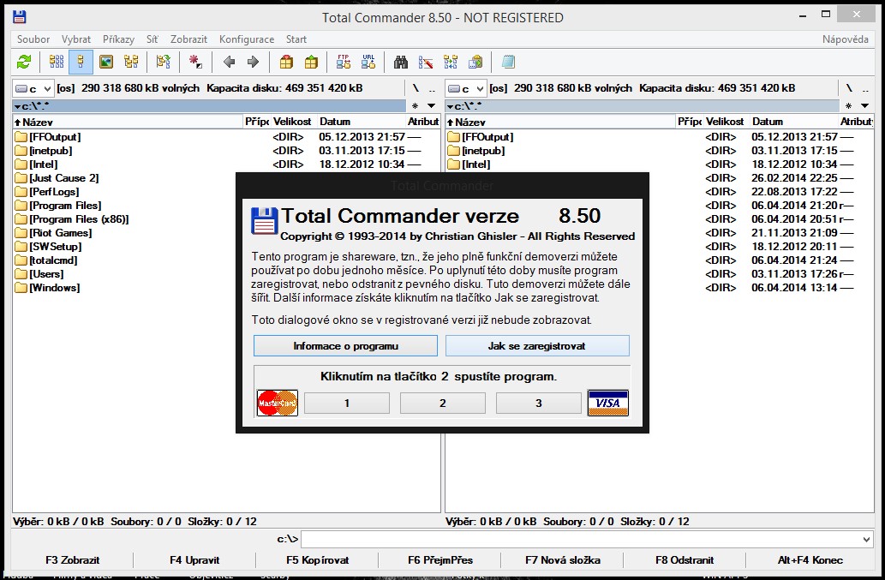The width and height of the screenshot is (885, 580).
Task: Click F3 Zobrazit function button
Action: (x=72, y=560)
